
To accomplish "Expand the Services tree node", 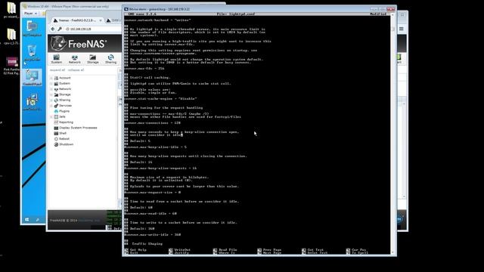I will (51, 106).
